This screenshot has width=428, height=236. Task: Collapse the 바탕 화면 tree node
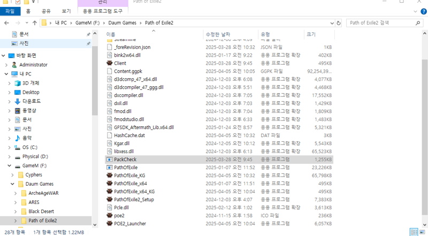(x=3, y=56)
